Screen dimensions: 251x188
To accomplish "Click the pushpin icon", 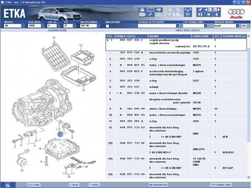I will 200,10.
